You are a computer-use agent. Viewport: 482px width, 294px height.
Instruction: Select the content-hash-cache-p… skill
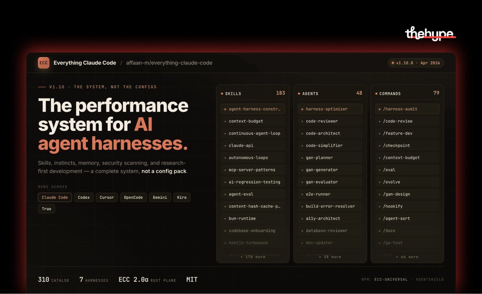253,206
